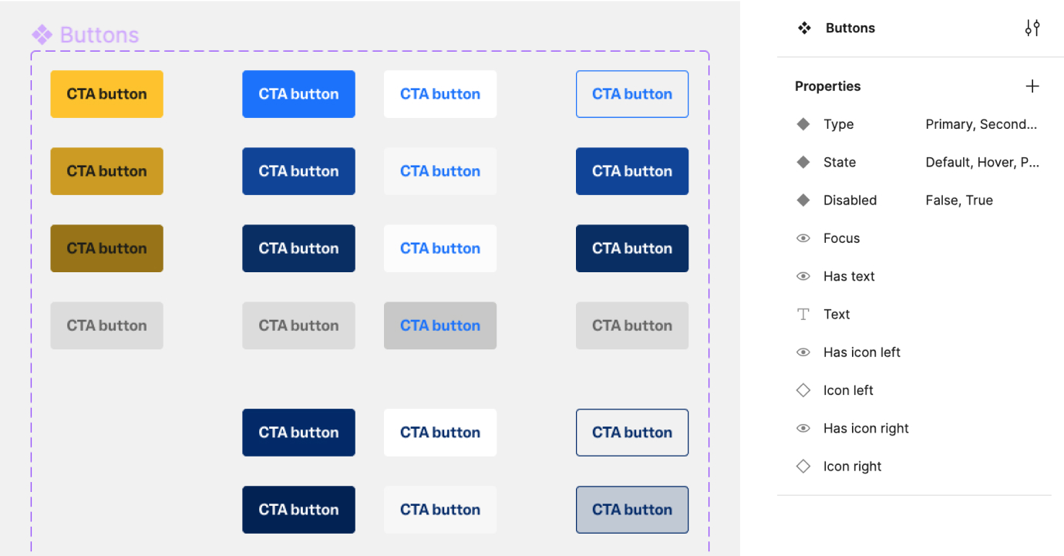
Task: Select the bright yellow CTA button
Action: pyautogui.click(x=106, y=94)
